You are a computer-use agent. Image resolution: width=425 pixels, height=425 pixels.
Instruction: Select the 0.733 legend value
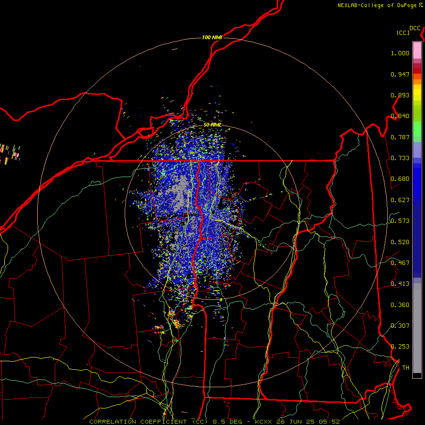pyautogui.click(x=400, y=158)
